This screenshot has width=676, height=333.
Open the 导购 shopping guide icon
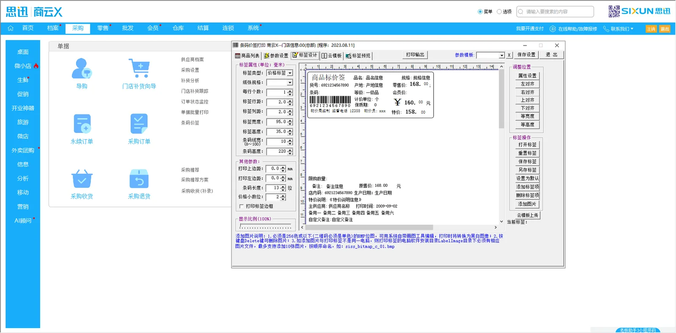82,68
